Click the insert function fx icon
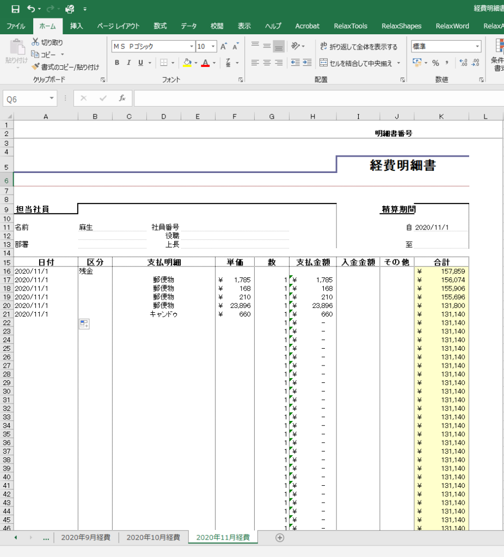Image resolution: width=504 pixels, height=557 pixels. click(122, 98)
